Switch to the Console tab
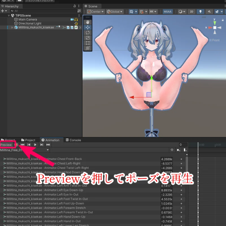 (x=73, y=140)
